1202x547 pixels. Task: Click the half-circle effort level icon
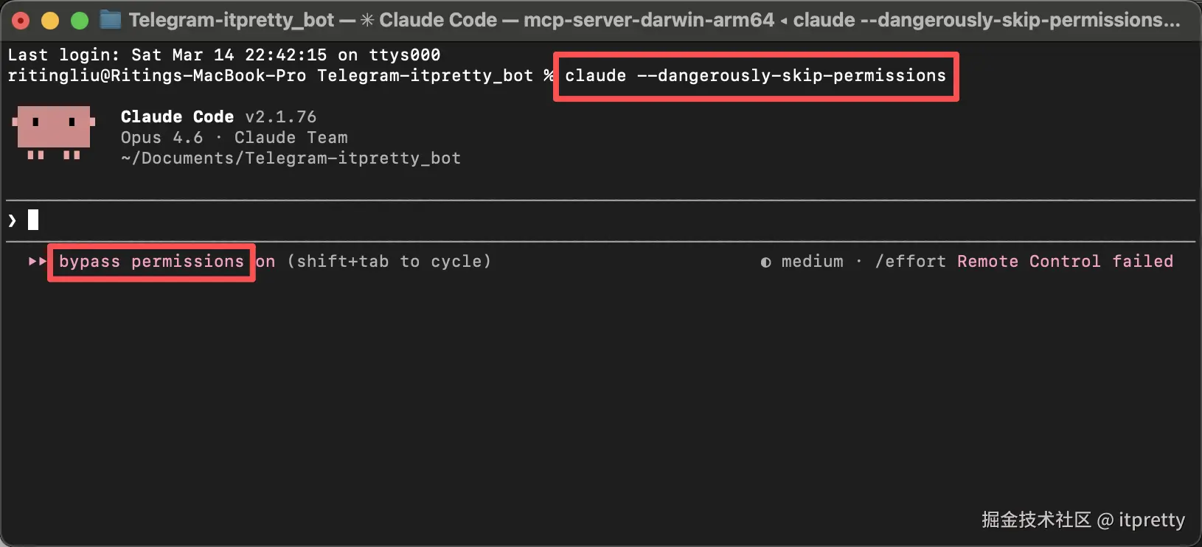click(x=765, y=262)
